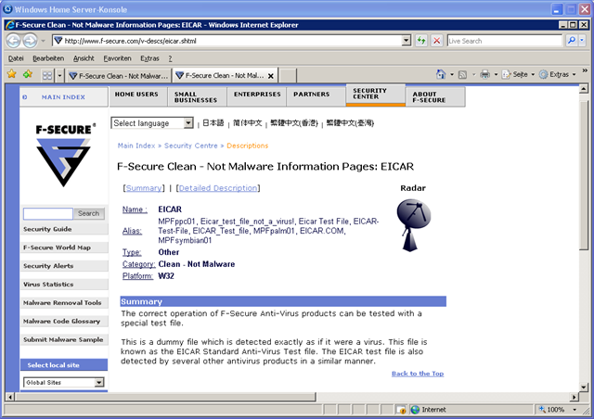Image resolution: width=594 pixels, height=419 pixels.
Task: Click the browser Forward arrow button
Action: (x=30, y=41)
